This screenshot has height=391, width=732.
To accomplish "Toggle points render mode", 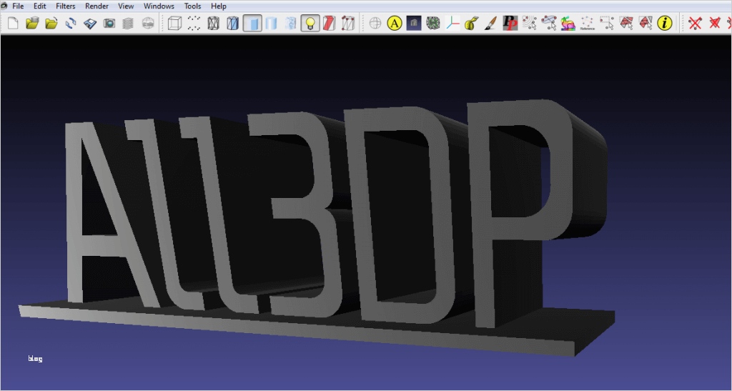I will pos(194,23).
